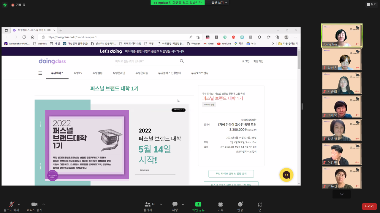Open the favorites list icon in toolbar

[x=269, y=37]
